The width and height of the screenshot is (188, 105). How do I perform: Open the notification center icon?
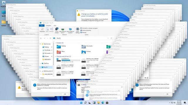(x=185, y=103)
